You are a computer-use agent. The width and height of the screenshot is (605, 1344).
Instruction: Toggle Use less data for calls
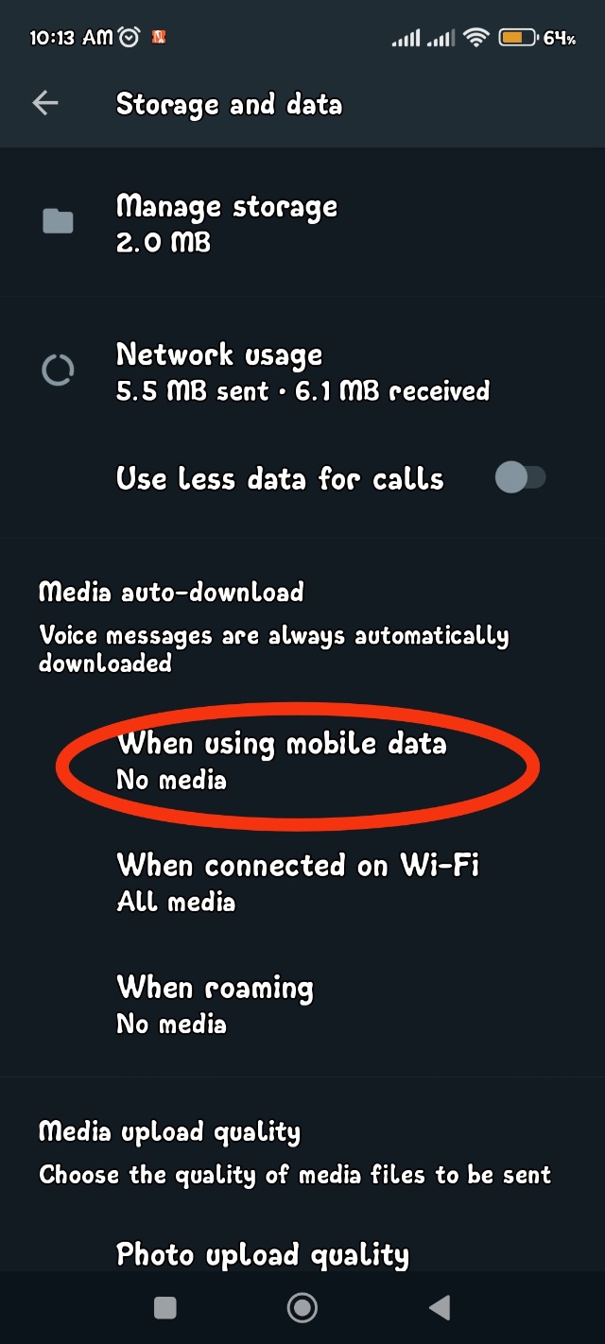pos(521,478)
